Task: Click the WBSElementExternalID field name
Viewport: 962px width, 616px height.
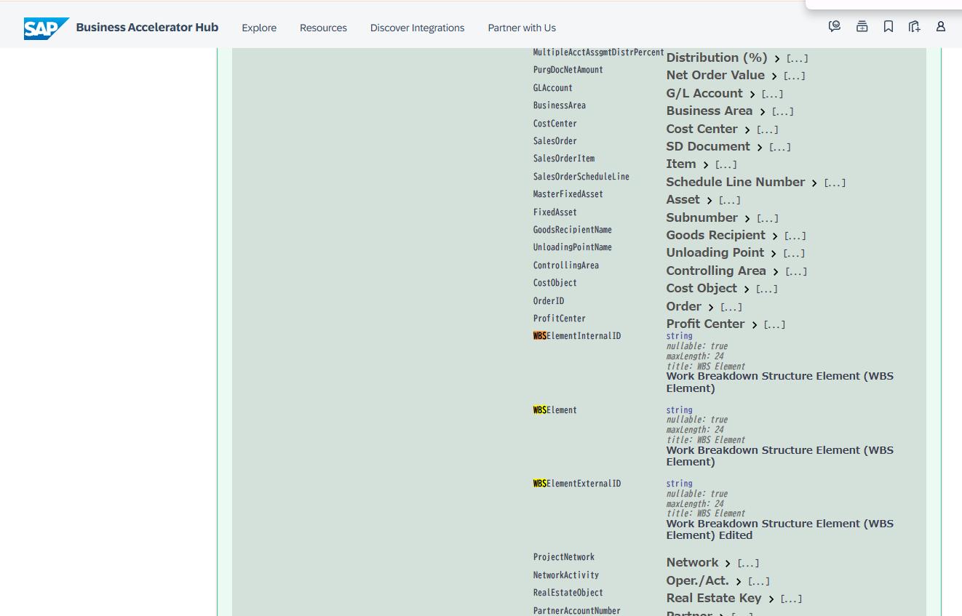Action: click(577, 484)
